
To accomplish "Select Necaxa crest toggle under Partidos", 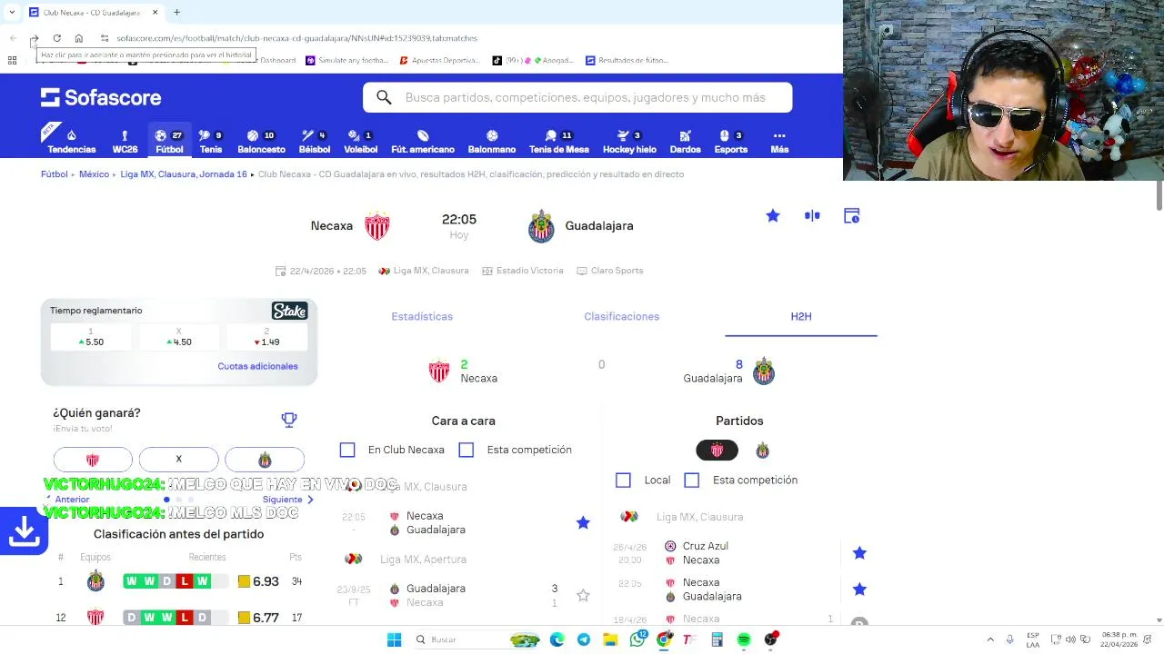I will [x=717, y=451].
